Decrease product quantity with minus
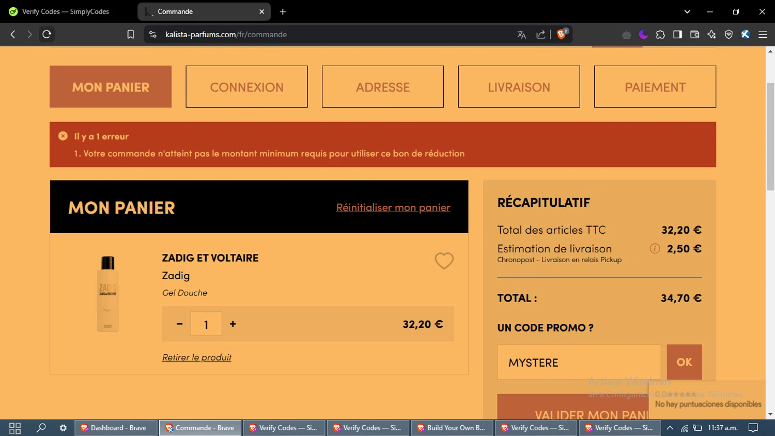 pyautogui.click(x=179, y=324)
